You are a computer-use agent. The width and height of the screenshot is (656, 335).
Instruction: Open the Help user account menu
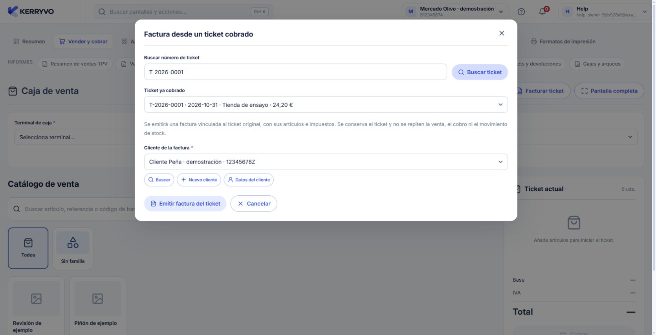click(605, 12)
